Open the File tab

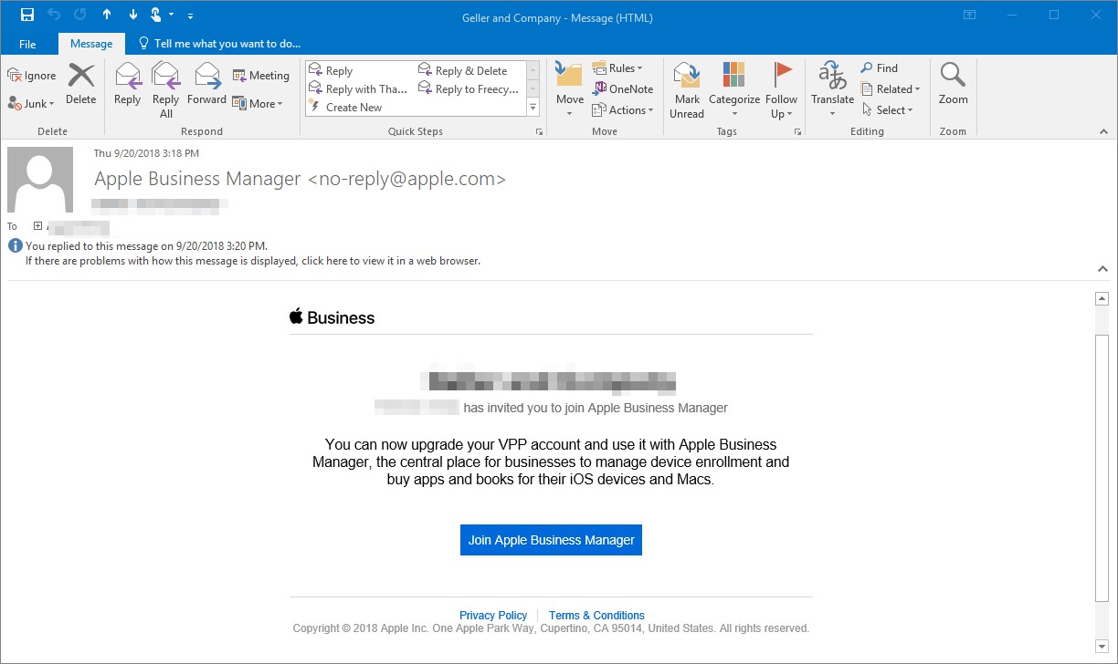27,44
